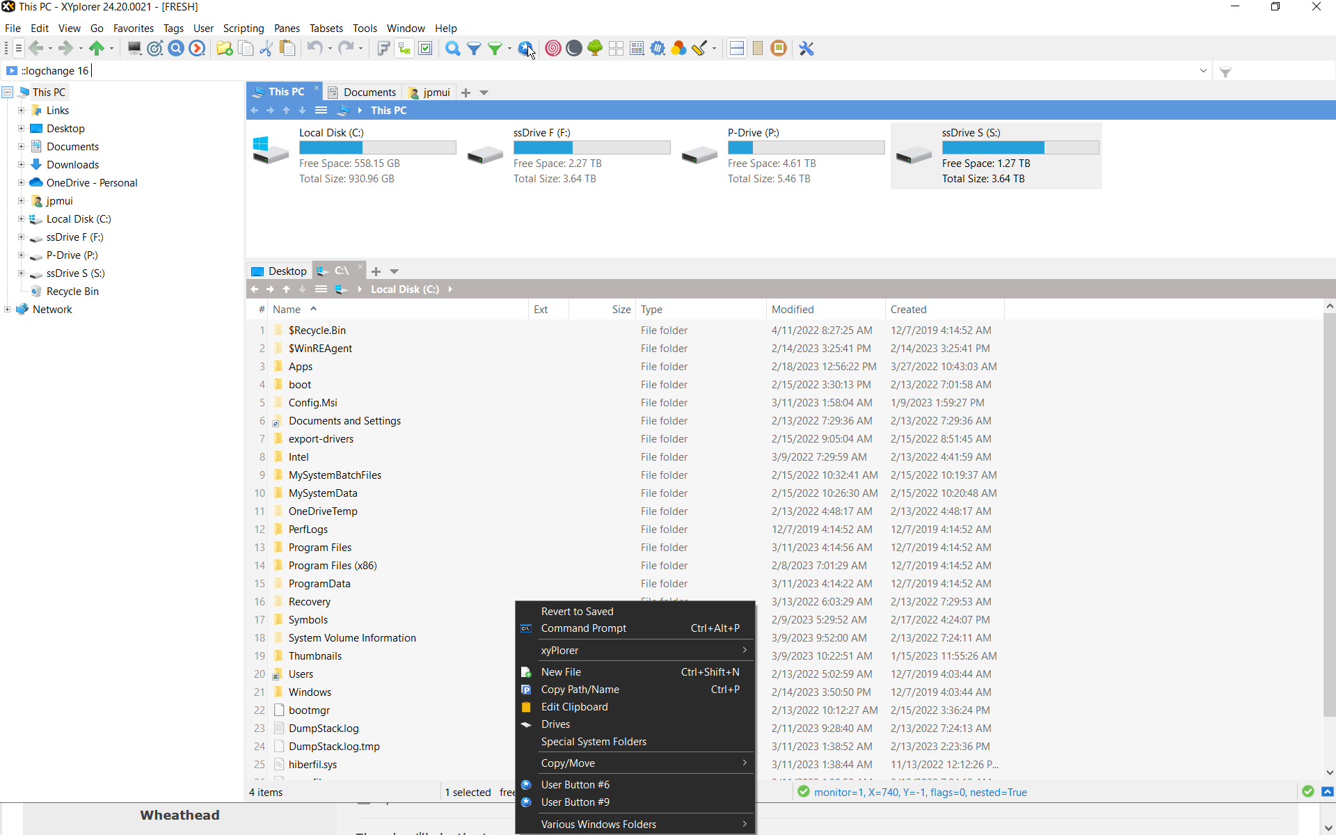
Task: Toggle Dual Pane with split-pane icon
Action: (x=737, y=48)
